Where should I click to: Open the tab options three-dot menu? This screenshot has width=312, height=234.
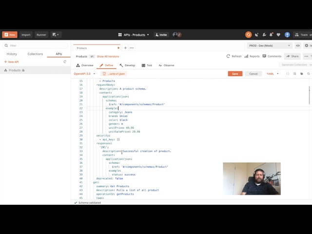132,48
